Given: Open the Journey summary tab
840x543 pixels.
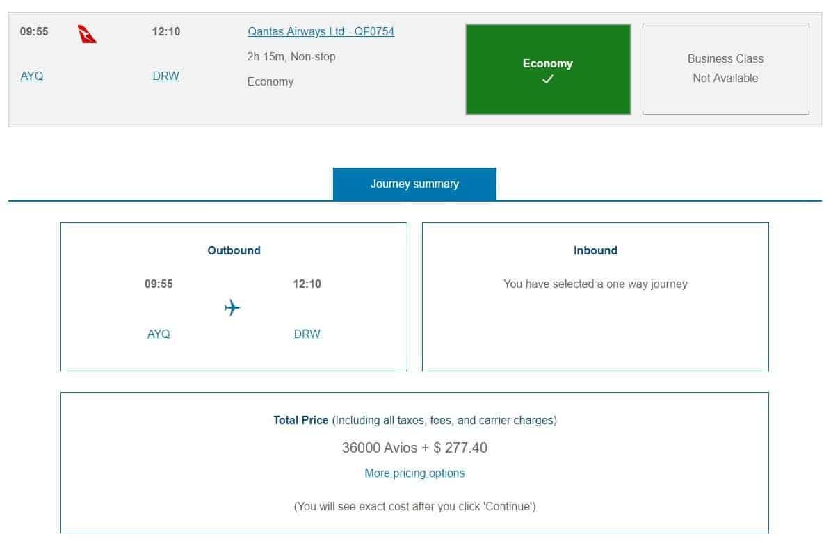Looking at the screenshot, I should (x=414, y=184).
